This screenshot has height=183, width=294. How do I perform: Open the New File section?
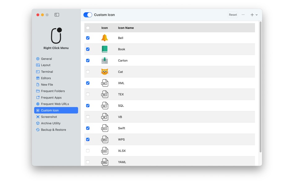[x=56, y=85]
